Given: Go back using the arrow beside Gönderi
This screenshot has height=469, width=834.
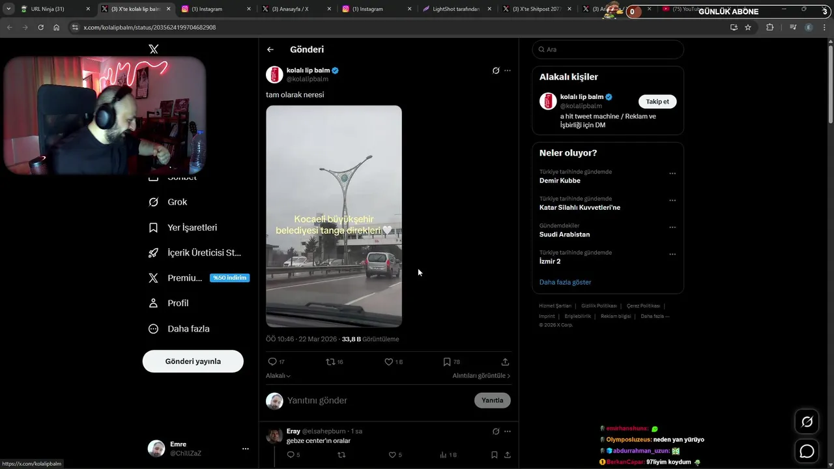Looking at the screenshot, I should pos(270,50).
